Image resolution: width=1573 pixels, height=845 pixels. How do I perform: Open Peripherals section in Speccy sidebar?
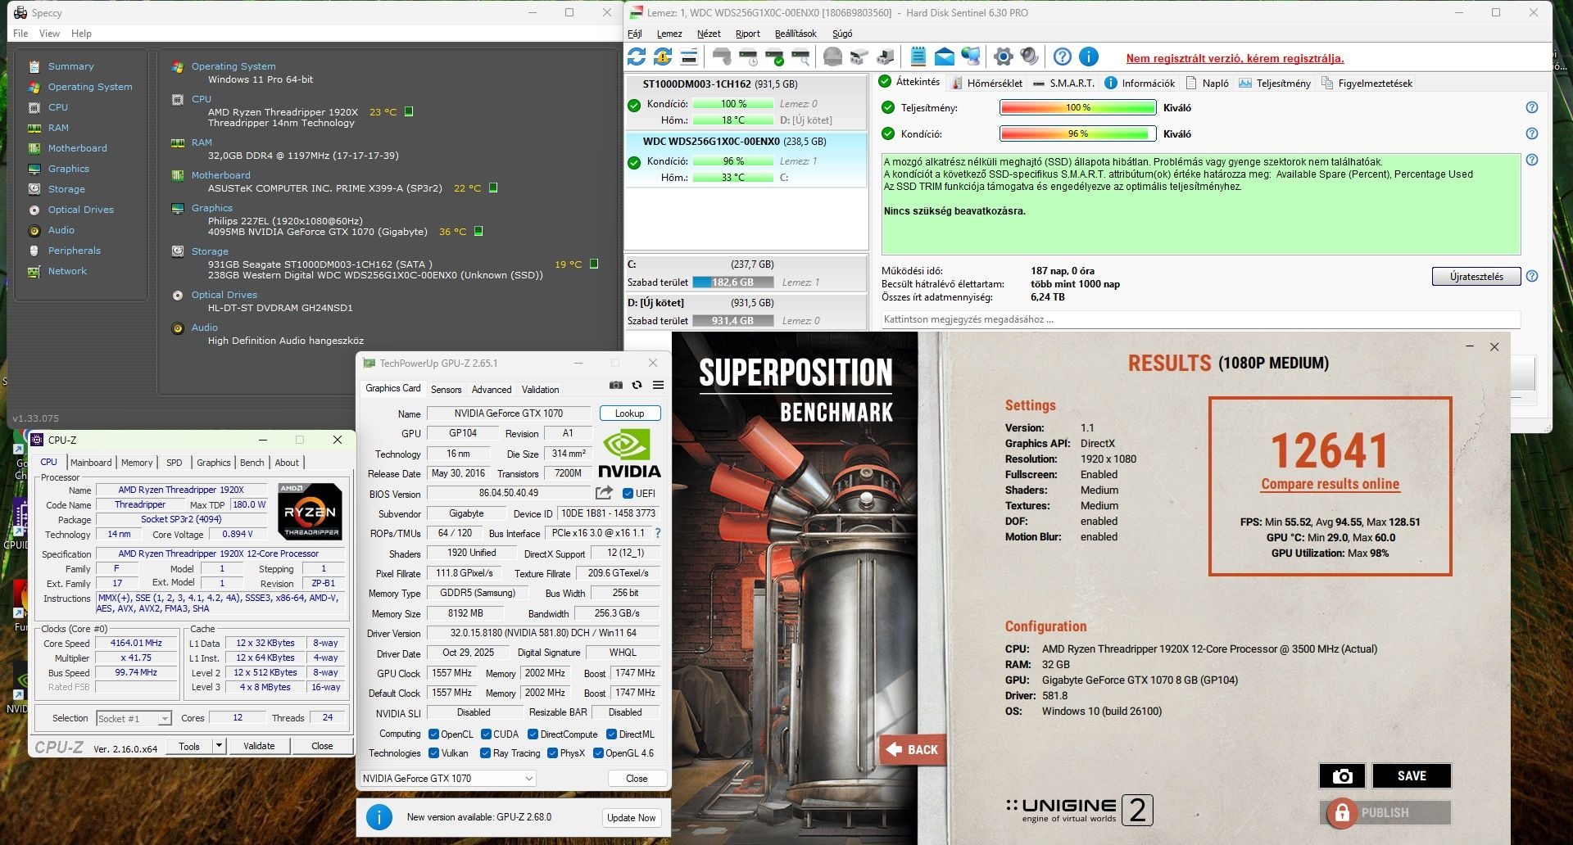pos(75,251)
